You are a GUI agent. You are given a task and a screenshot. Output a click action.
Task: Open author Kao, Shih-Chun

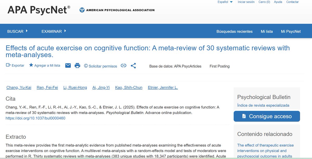(129, 88)
